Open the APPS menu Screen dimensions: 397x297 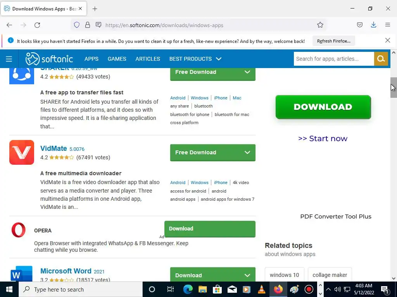(91, 59)
